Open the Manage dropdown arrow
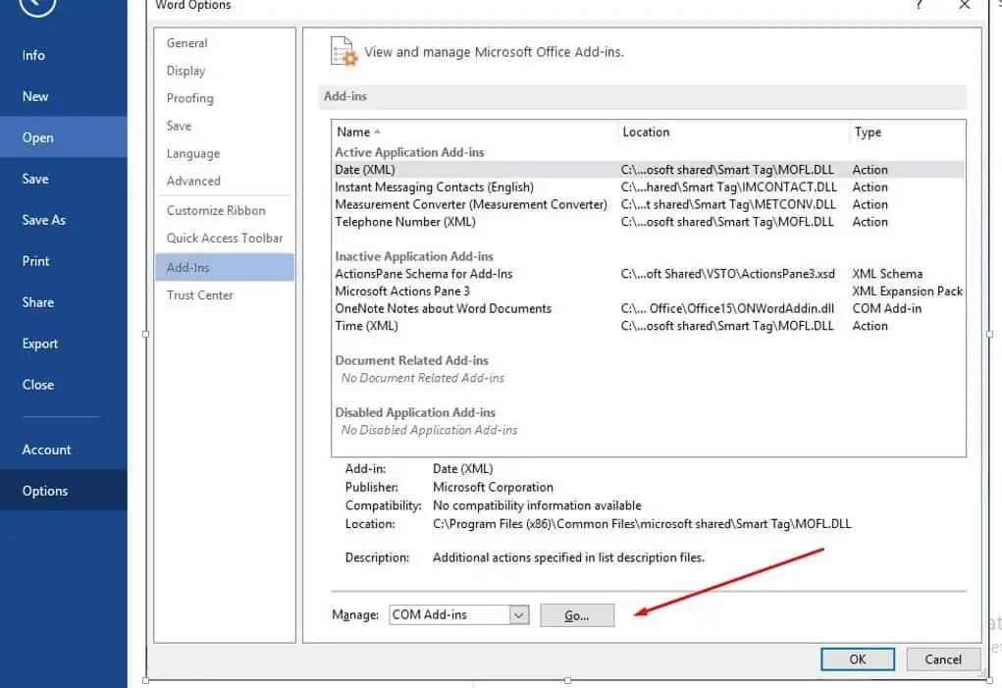This screenshot has height=688, width=1002. tap(519, 615)
